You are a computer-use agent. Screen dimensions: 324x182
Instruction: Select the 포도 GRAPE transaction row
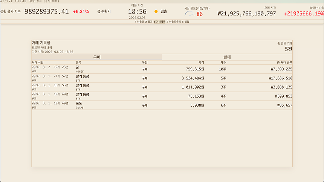162,105
